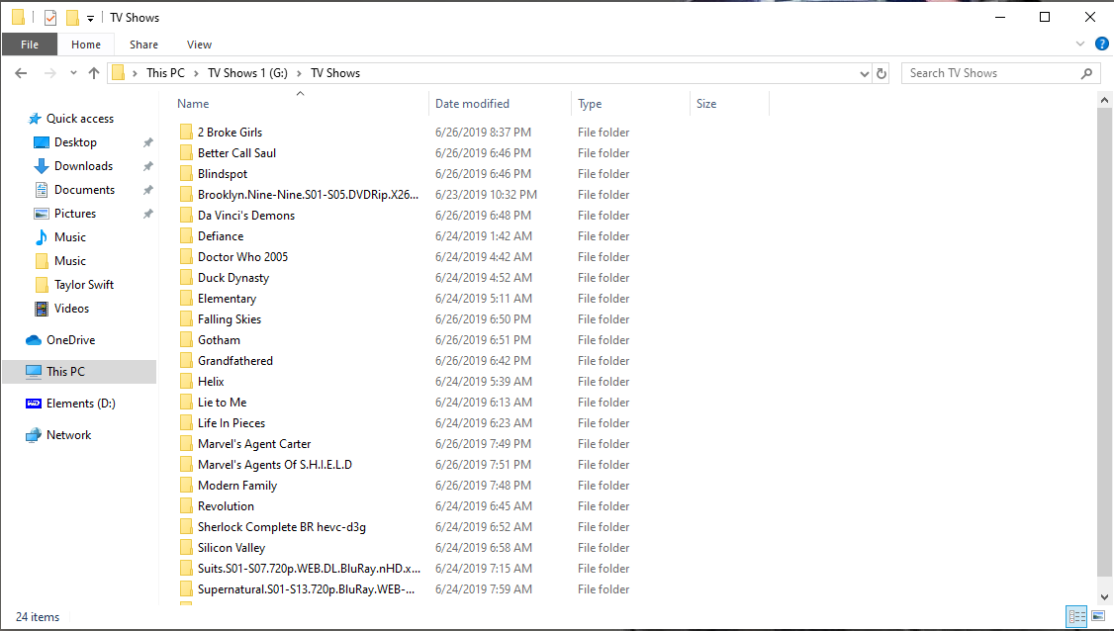Select the Gotham folder icon
Screen dimensions: 1114x631
(185, 339)
